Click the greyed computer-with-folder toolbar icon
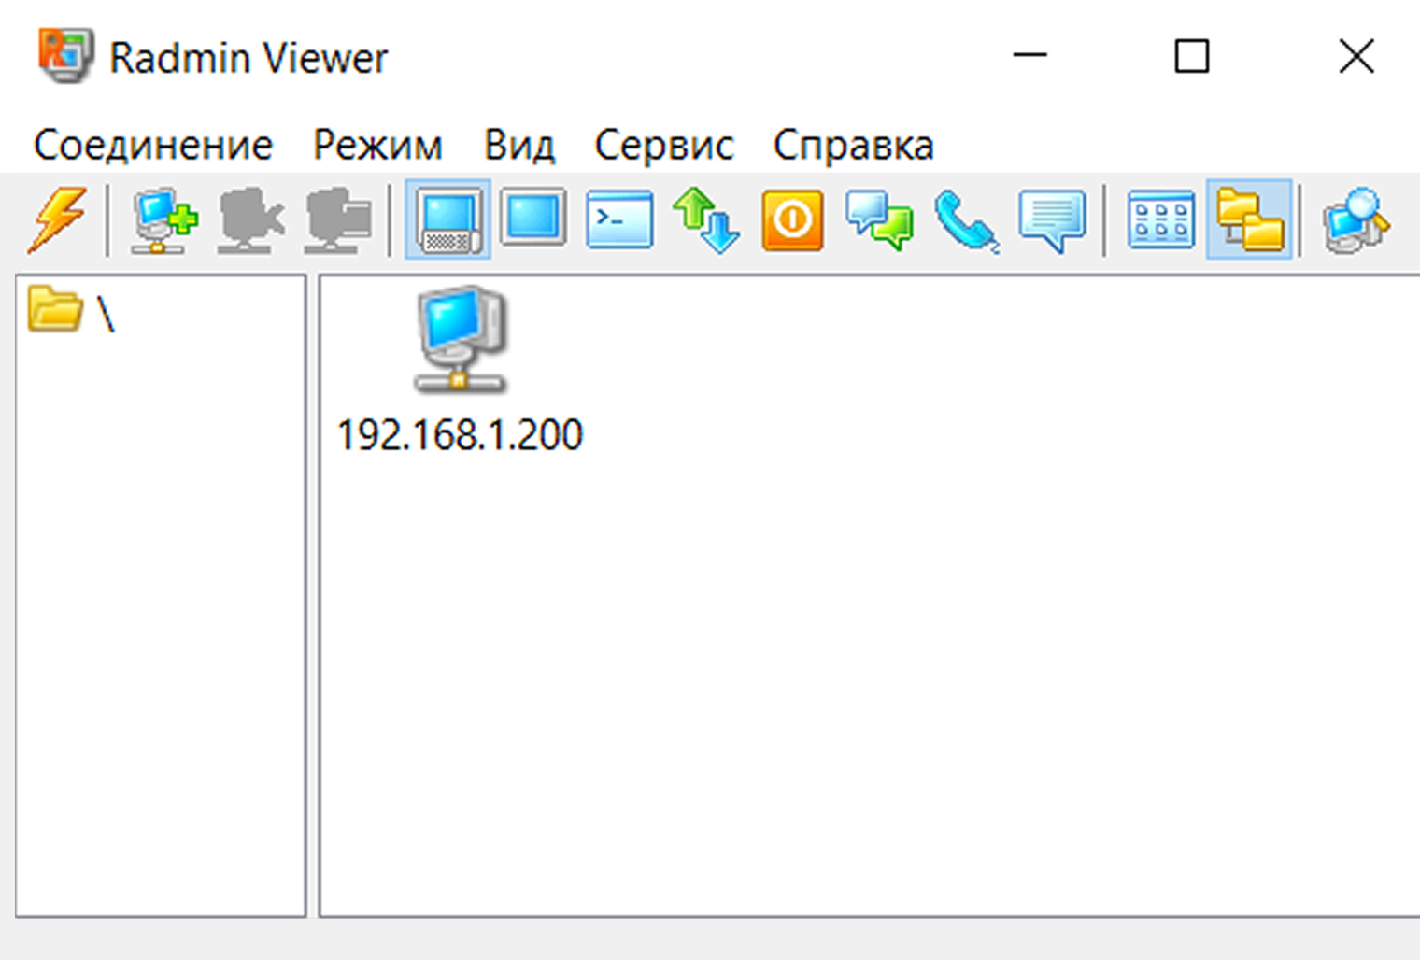 [337, 220]
